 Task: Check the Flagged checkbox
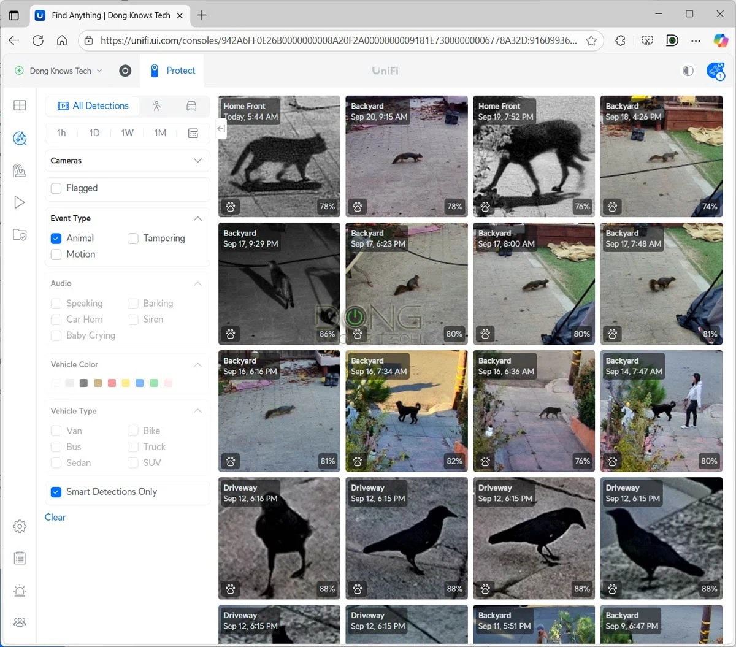(56, 188)
